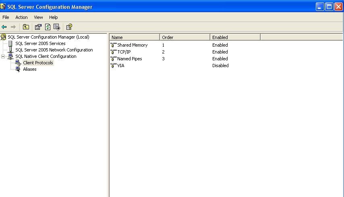
Task: Sort by the Name column header
Action: [x=135, y=37]
